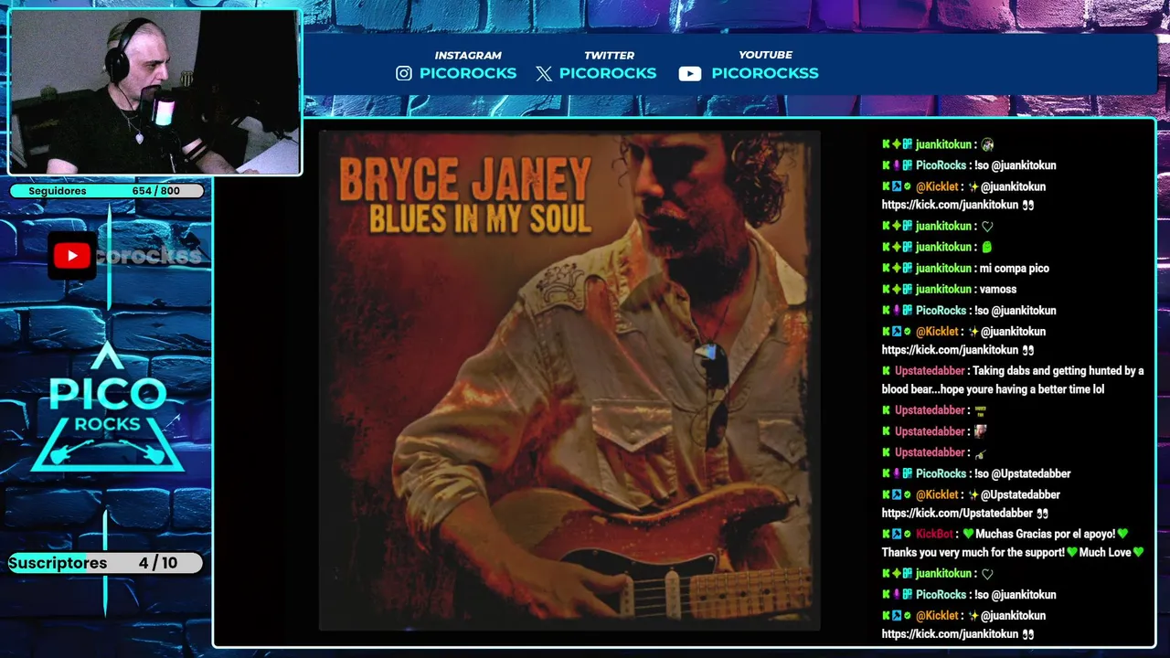Click the green heart after 'por el apoyo!'
Screen dimensions: 1170x658
[1122, 534]
